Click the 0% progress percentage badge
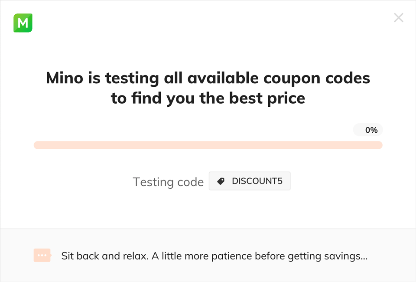Viewport: 416px width, 282px height. (368, 129)
